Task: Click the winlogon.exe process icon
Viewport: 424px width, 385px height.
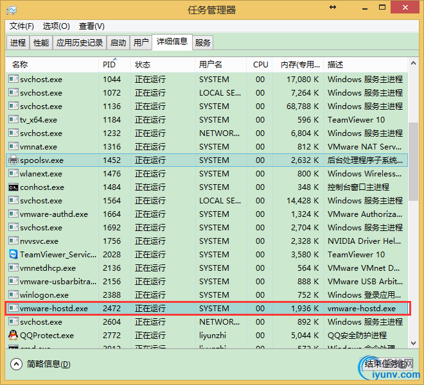Action: click(x=13, y=295)
